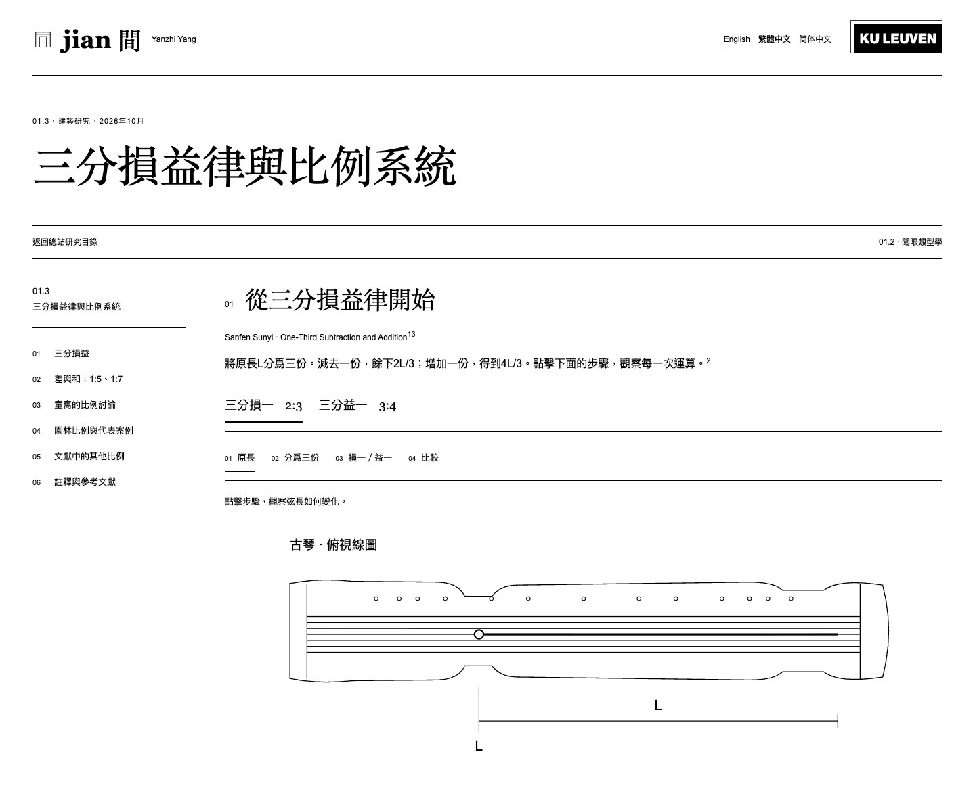
Task: Navigate to 03 童寯的比例討論
Action: [74, 405]
